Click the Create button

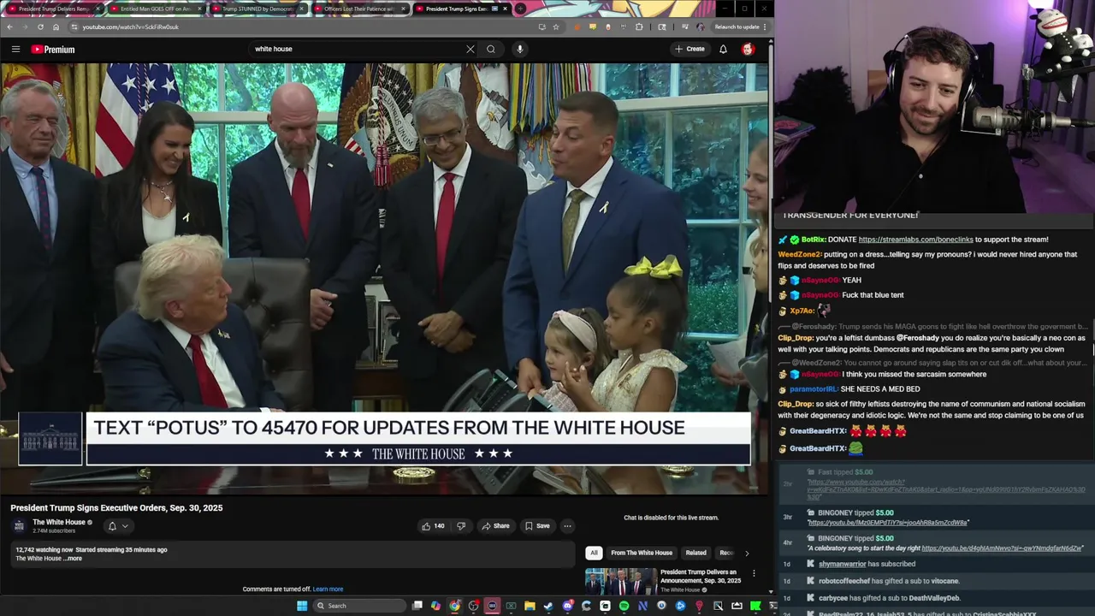(x=690, y=49)
